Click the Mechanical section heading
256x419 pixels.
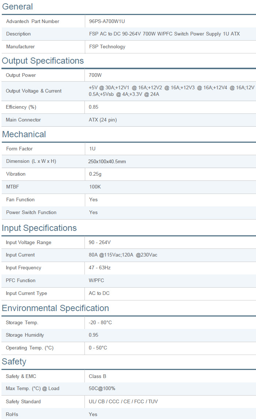pos(24,134)
